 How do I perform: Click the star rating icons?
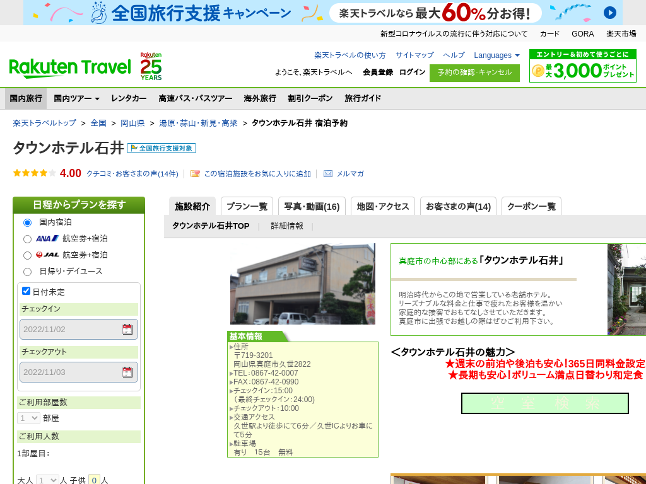(x=34, y=173)
